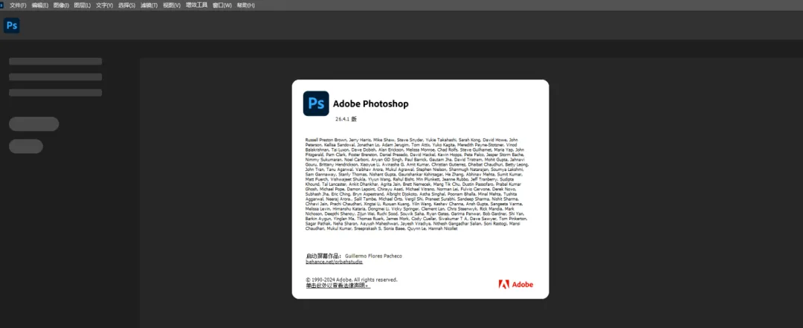Click Sarah Kong in the credits
The image size is (803, 328).
tap(469, 140)
